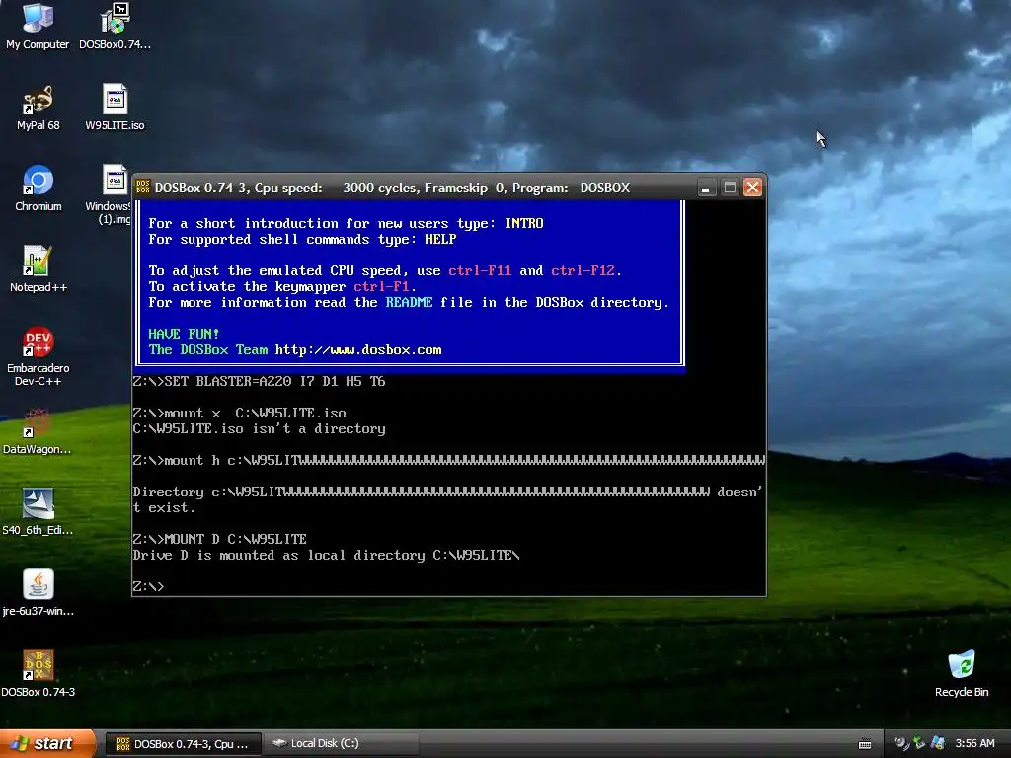Click the ctrl-F11 text in DOSBox
Screen dimensions: 1011x758
(x=480, y=270)
